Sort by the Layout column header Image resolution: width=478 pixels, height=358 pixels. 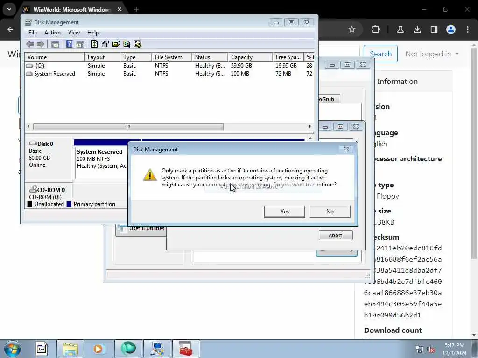102,57
